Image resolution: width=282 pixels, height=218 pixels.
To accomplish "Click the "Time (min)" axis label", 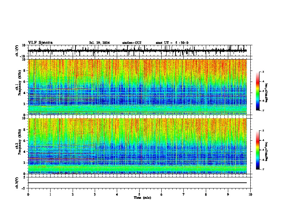I will (x=142, y=198).
